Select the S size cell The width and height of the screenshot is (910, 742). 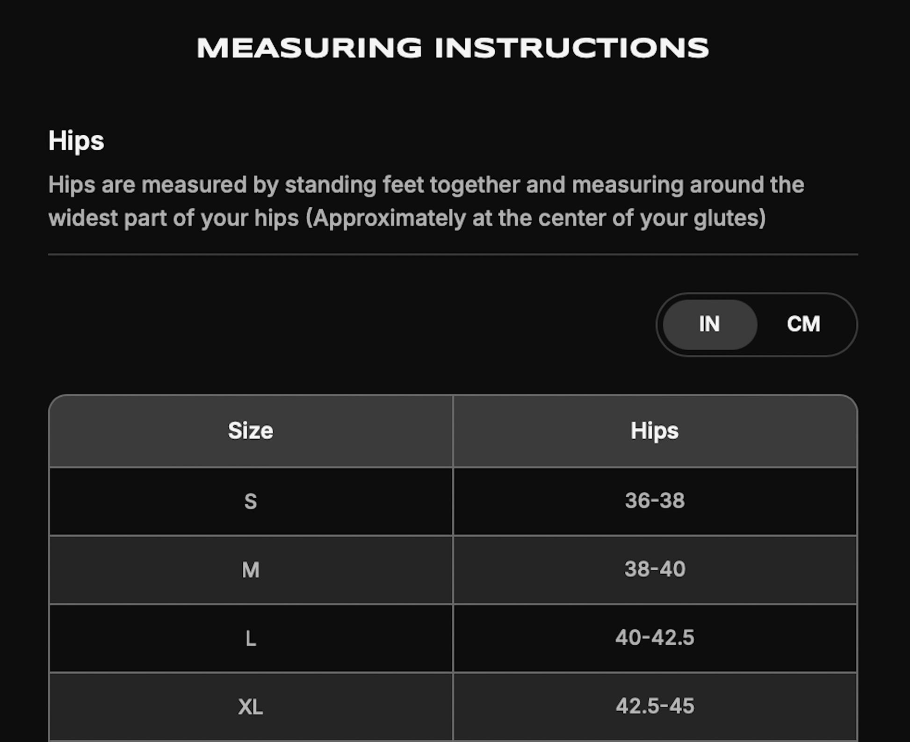251,502
